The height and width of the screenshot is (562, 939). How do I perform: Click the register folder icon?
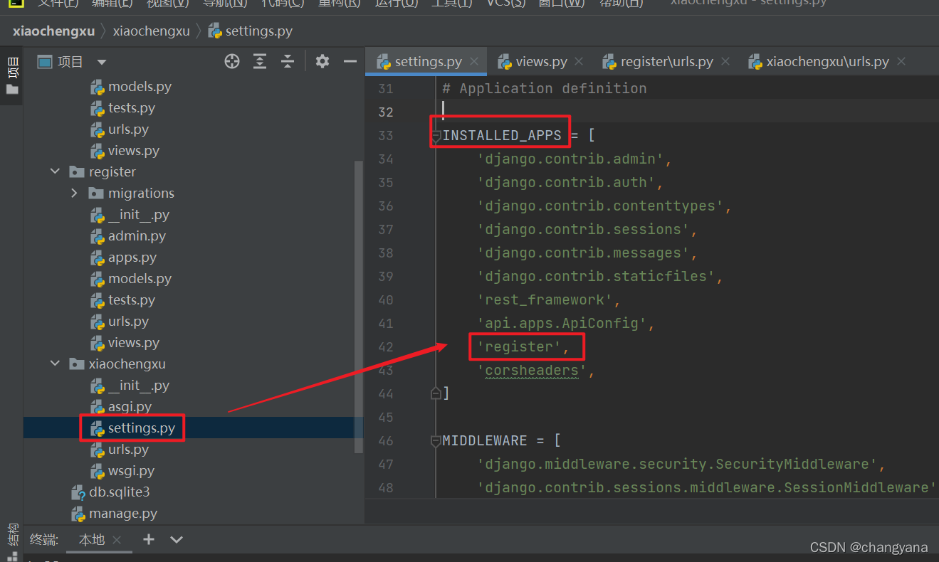(x=77, y=171)
